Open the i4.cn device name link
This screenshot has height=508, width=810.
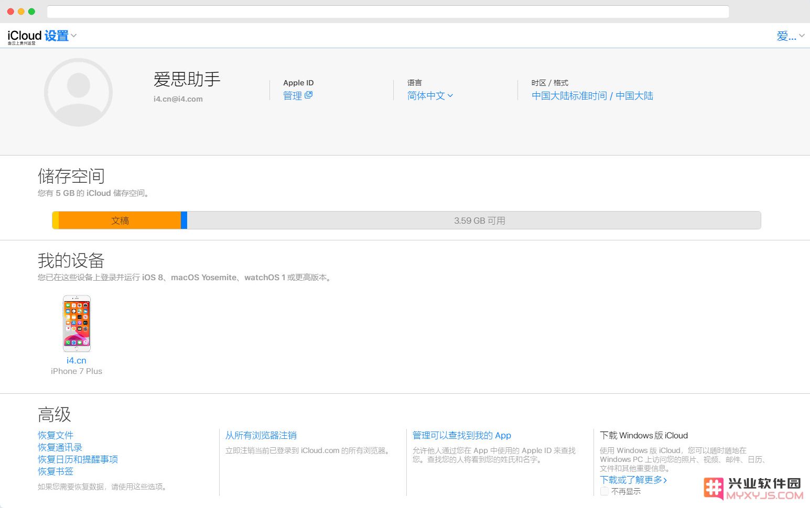77,360
